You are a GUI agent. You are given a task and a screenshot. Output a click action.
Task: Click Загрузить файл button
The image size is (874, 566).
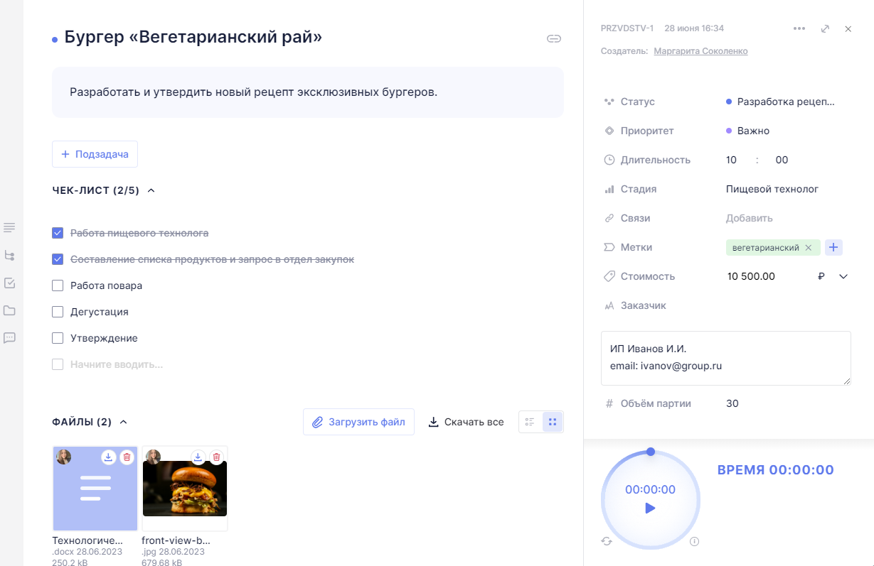coord(358,422)
